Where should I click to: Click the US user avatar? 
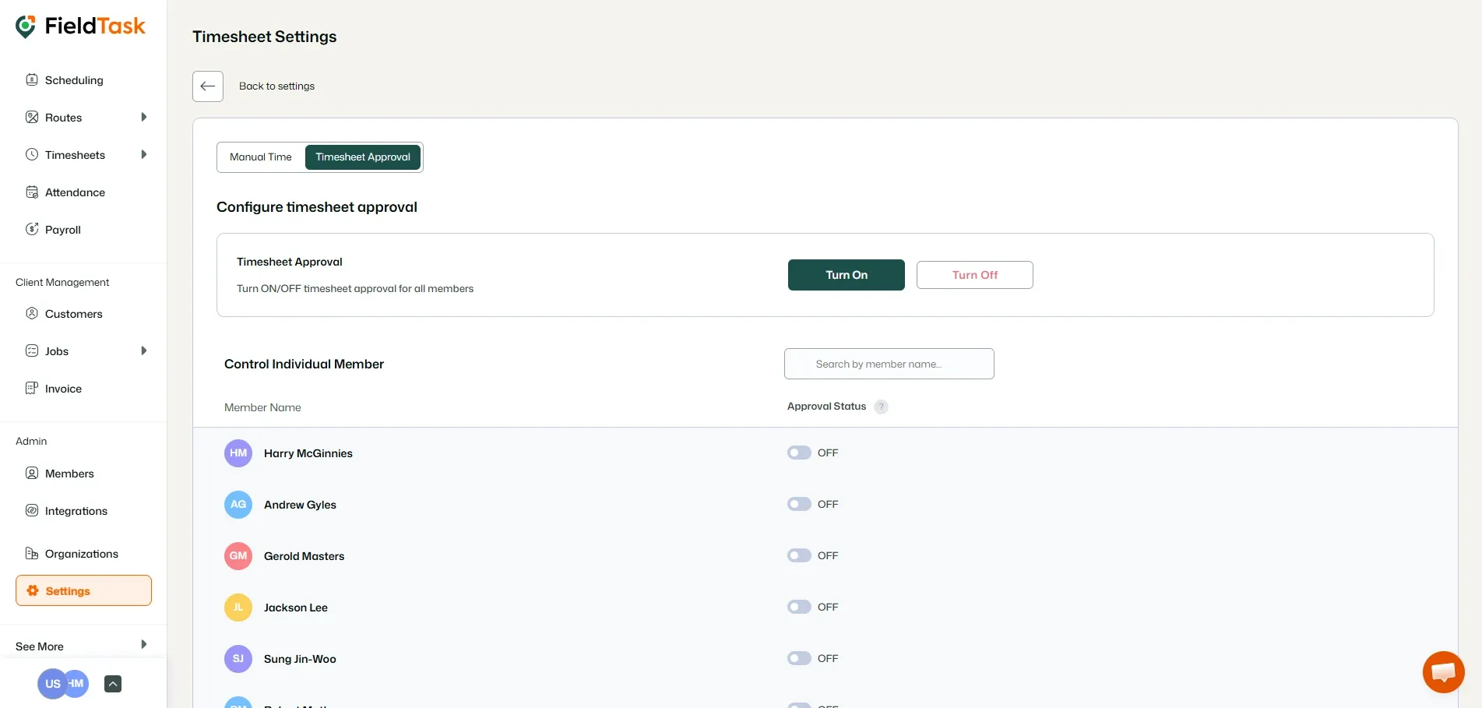(52, 684)
